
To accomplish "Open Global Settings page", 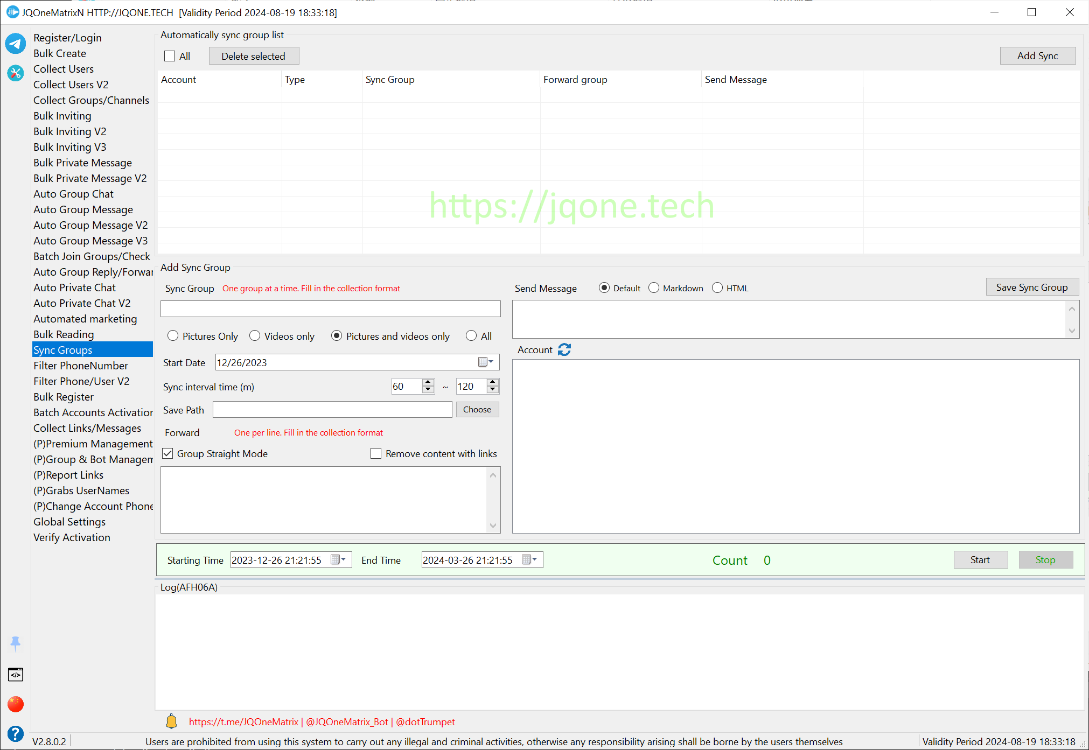I will (x=69, y=522).
